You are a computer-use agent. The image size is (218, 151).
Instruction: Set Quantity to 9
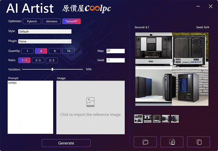click(x=55, y=51)
